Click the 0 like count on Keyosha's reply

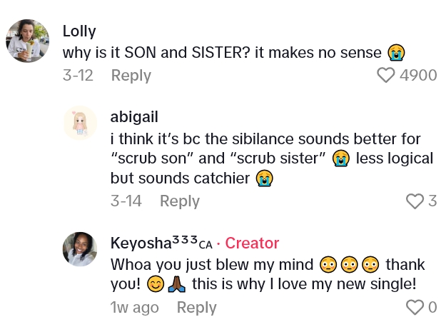click(x=432, y=308)
